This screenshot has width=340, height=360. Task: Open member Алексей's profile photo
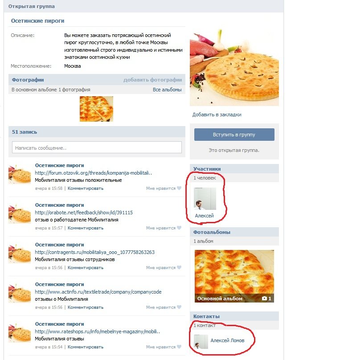point(205,199)
